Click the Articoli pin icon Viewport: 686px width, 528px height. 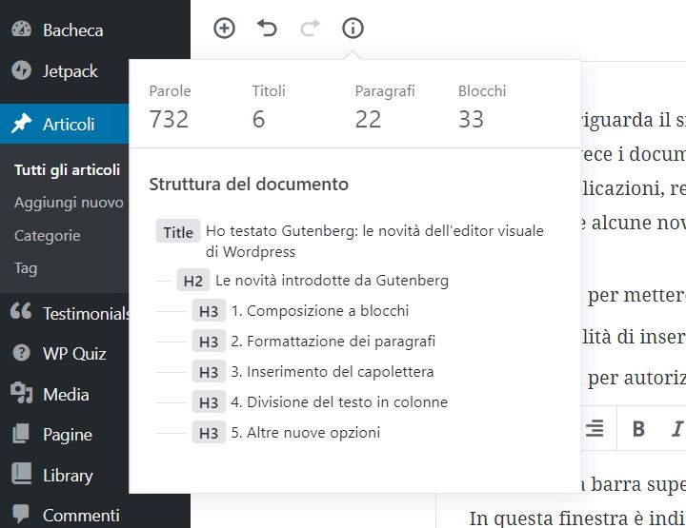(x=21, y=124)
